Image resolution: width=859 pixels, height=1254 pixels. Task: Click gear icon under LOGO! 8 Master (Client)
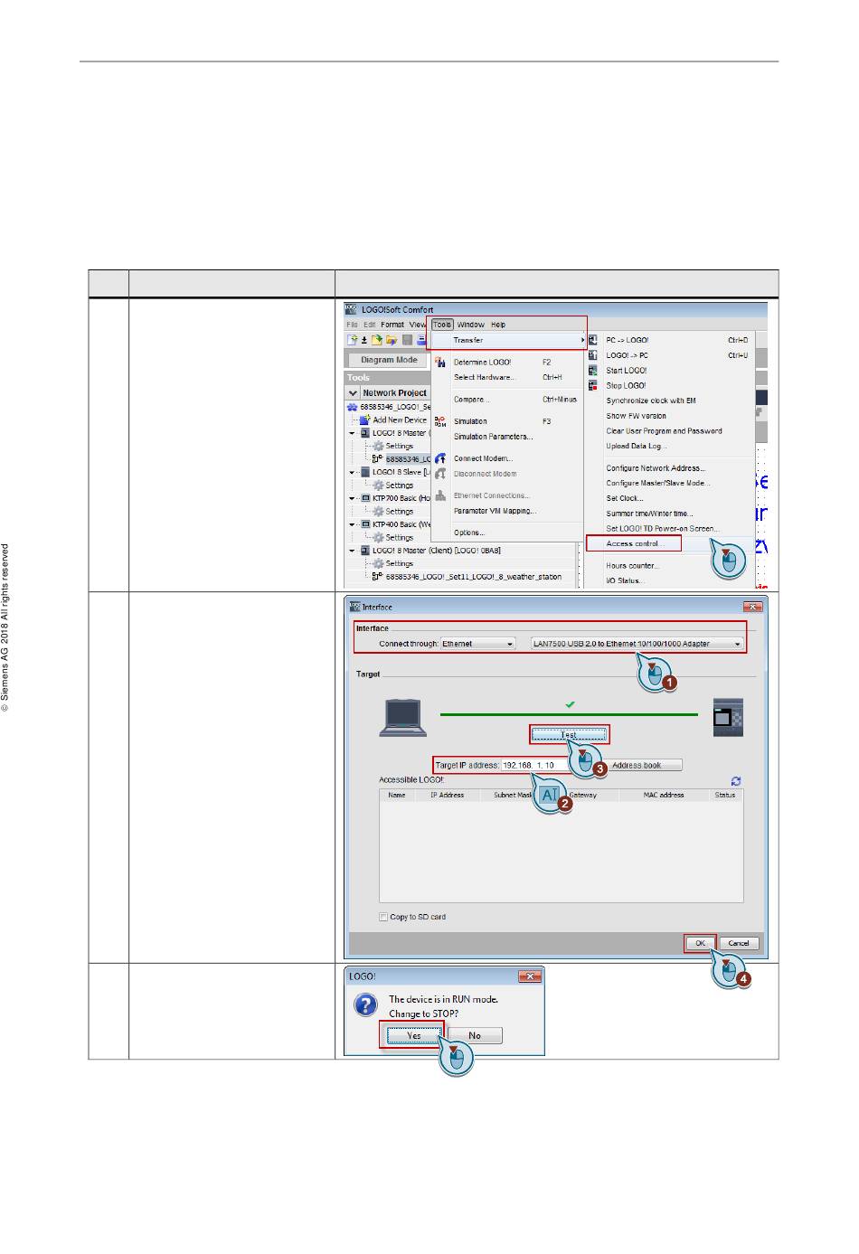coord(378,563)
